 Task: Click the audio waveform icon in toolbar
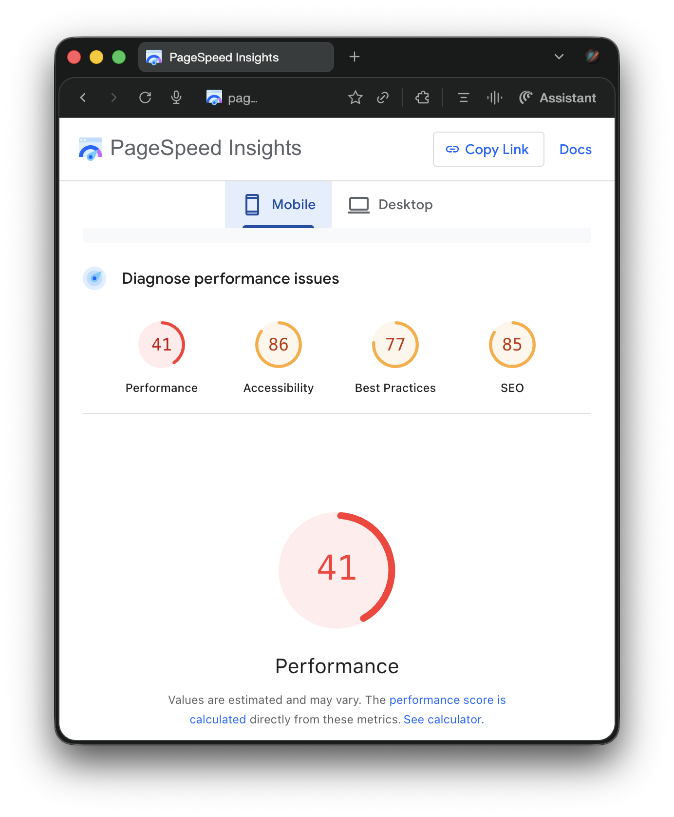coord(495,98)
